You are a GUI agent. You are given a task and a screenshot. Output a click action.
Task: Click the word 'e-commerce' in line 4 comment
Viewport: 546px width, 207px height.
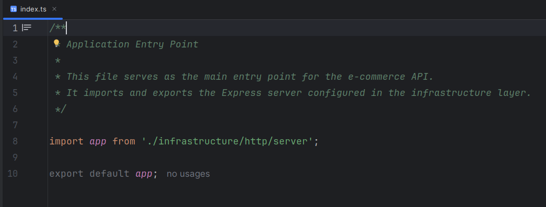point(366,77)
